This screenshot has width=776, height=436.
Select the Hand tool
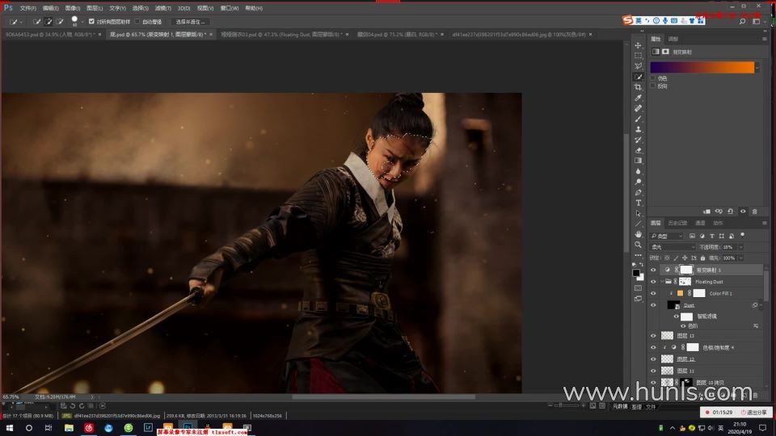coord(638,234)
